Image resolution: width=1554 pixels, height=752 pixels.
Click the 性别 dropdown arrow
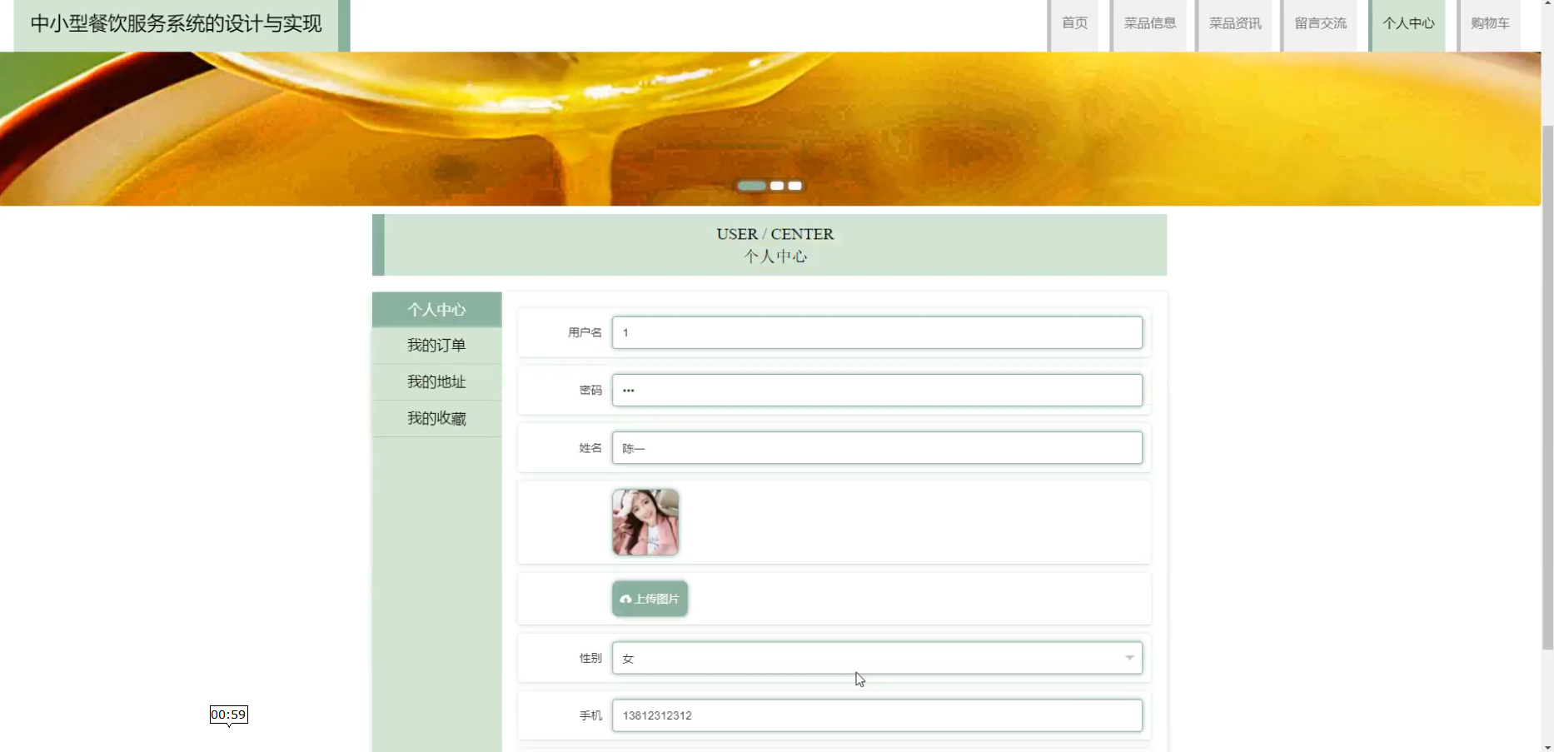pyautogui.click(x=1129, y=658)
